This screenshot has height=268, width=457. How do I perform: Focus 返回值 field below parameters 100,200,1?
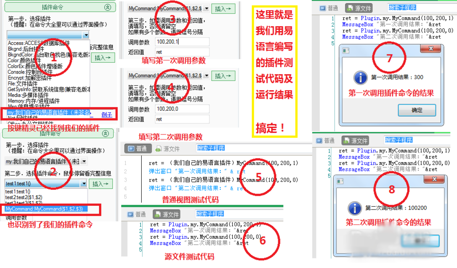pos(182,52)
